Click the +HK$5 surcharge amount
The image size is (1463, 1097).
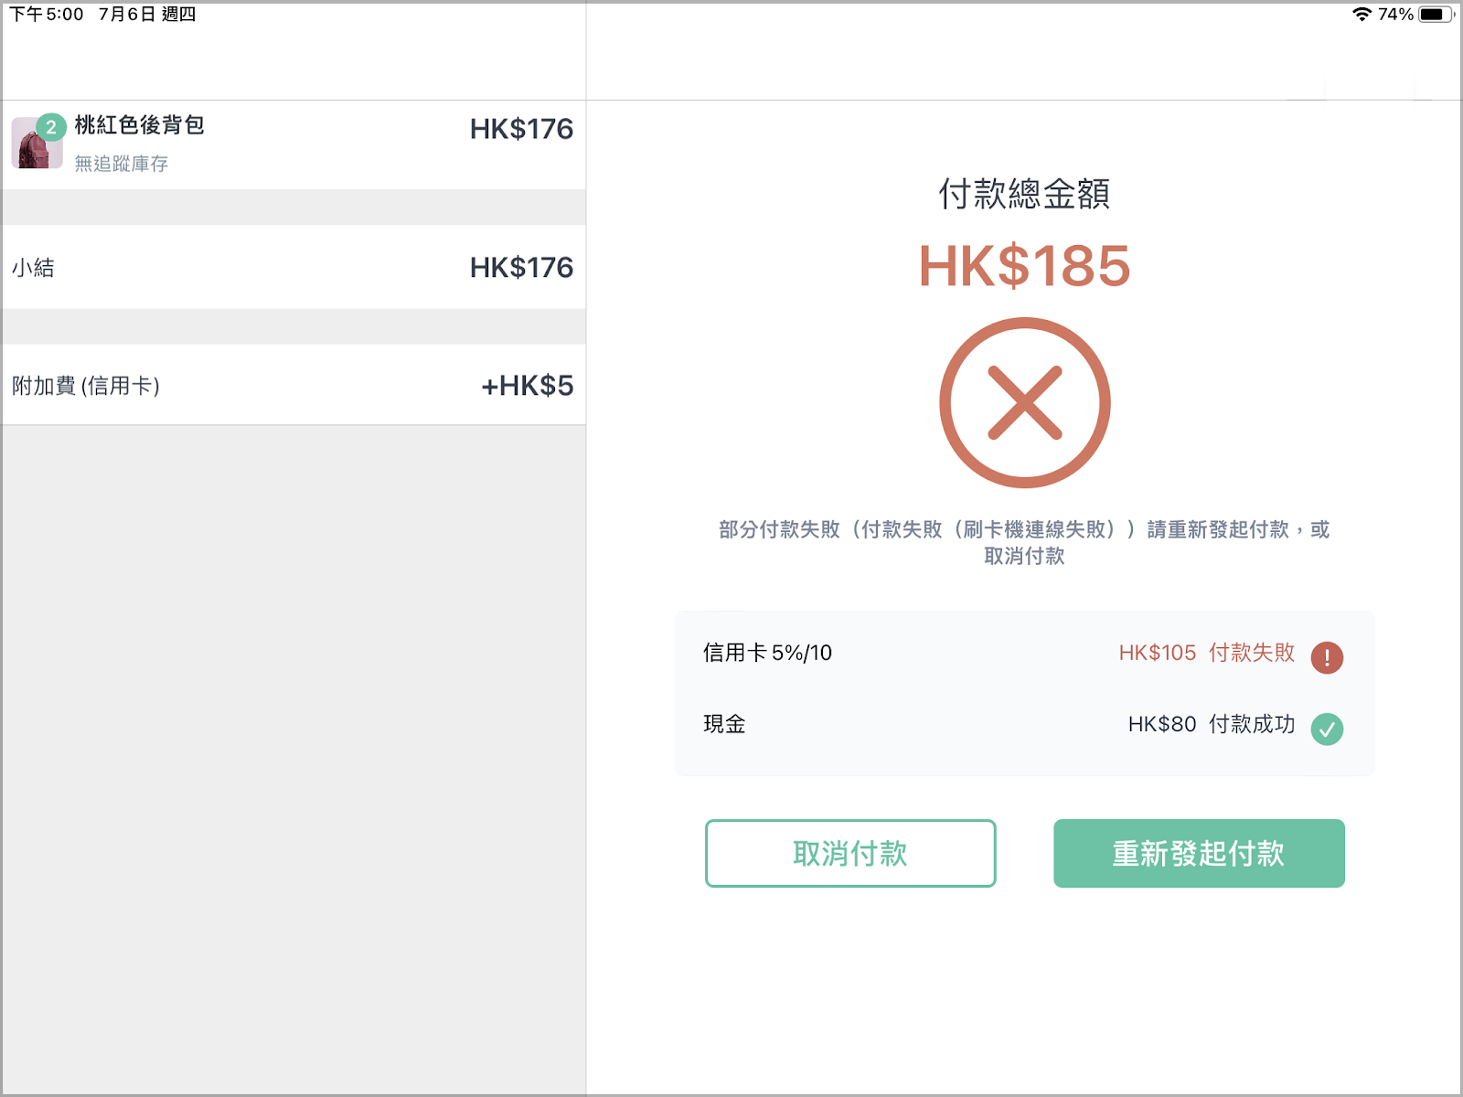tap(528, 386)
